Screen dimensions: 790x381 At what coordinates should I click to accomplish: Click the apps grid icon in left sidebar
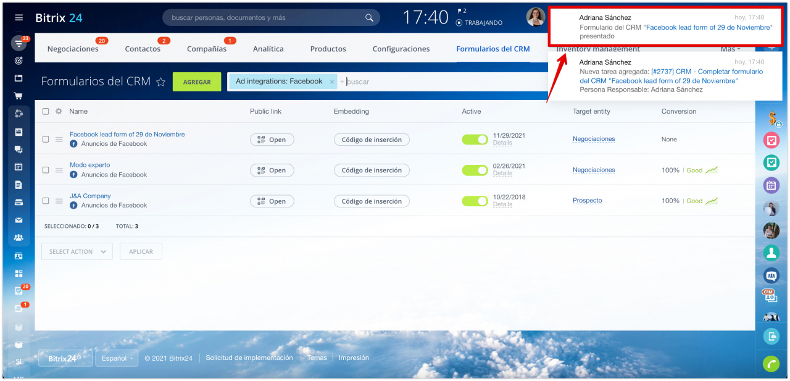[19, 273]
